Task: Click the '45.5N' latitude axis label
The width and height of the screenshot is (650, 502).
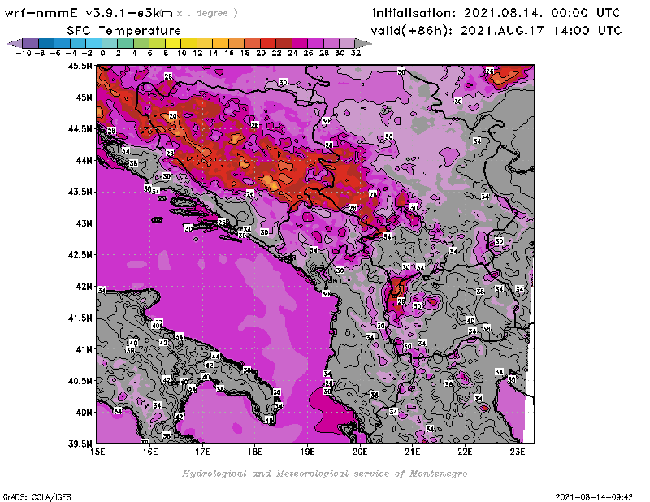Action: pyautogui.click(x=80, y=66)
